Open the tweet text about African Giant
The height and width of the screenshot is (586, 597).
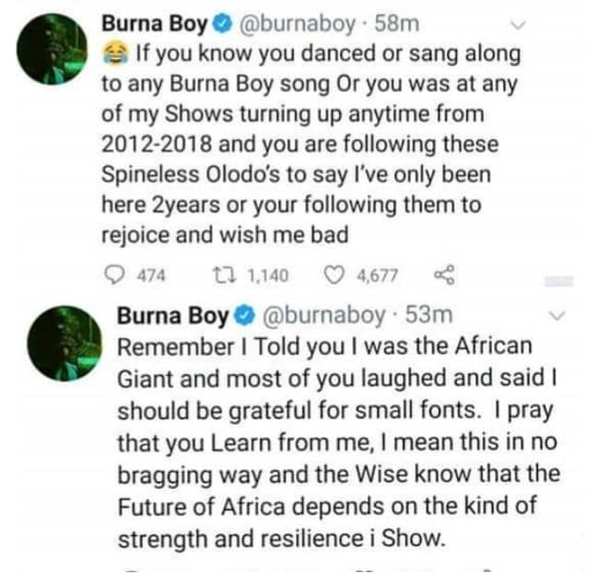point(338,443)
